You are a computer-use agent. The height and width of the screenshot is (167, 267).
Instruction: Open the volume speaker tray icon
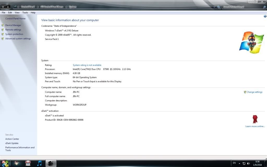[248, 164]
